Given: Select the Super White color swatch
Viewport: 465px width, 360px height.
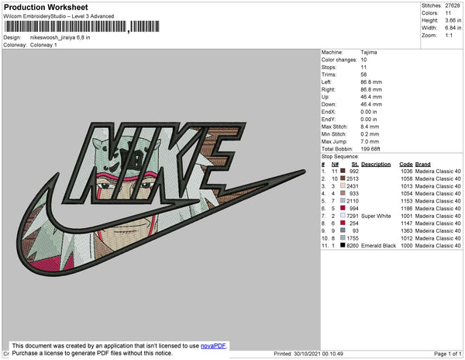Looking at the screenshot, I should coord(343,216).
